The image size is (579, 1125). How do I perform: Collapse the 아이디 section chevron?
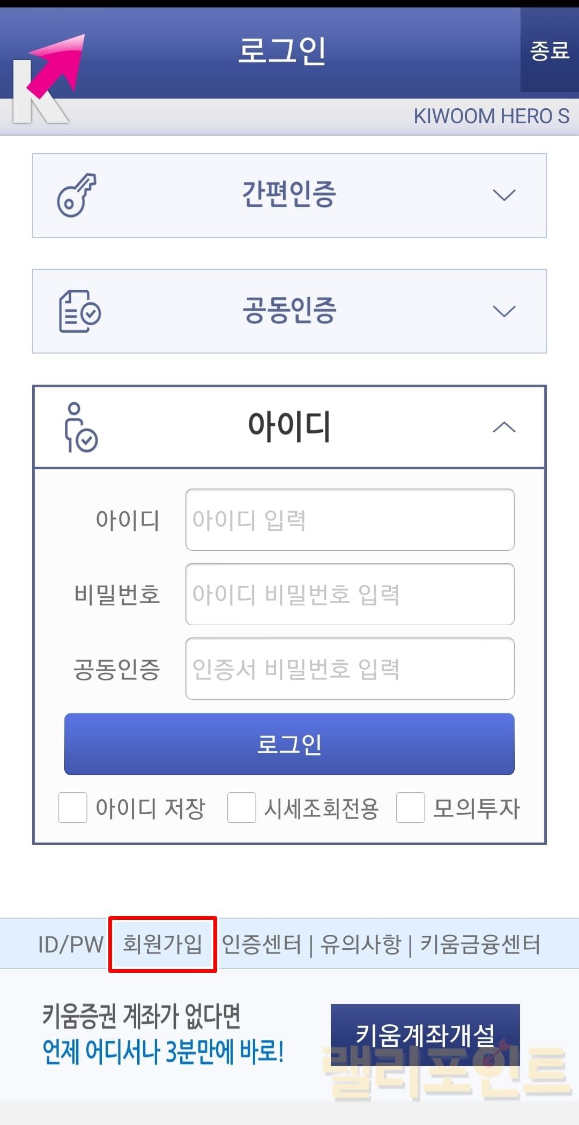click(x=504, y=427)
